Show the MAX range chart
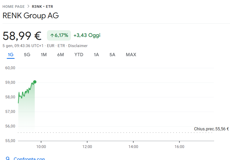The width and height of the screenshot is (230, 160). pyautogui.click(x=131, y=55)
